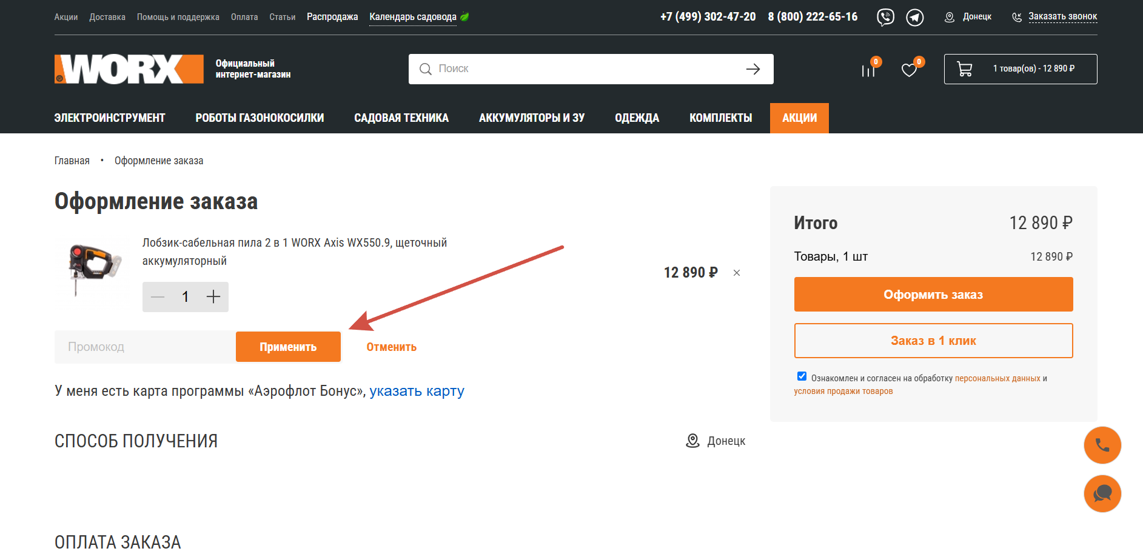Image resolution: width=1143 pixels, height=554 pixels.
Task: Open the Telegram contact icon
Action: click(x=915, y=17)
